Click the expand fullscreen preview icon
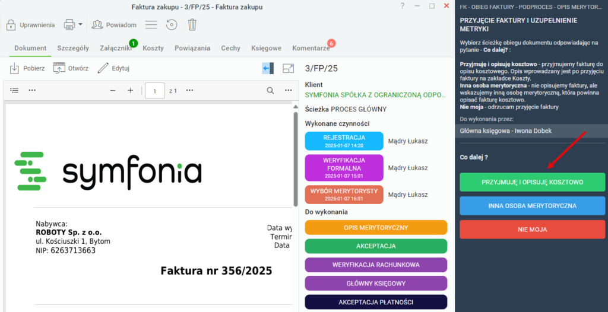 point(289,68)
